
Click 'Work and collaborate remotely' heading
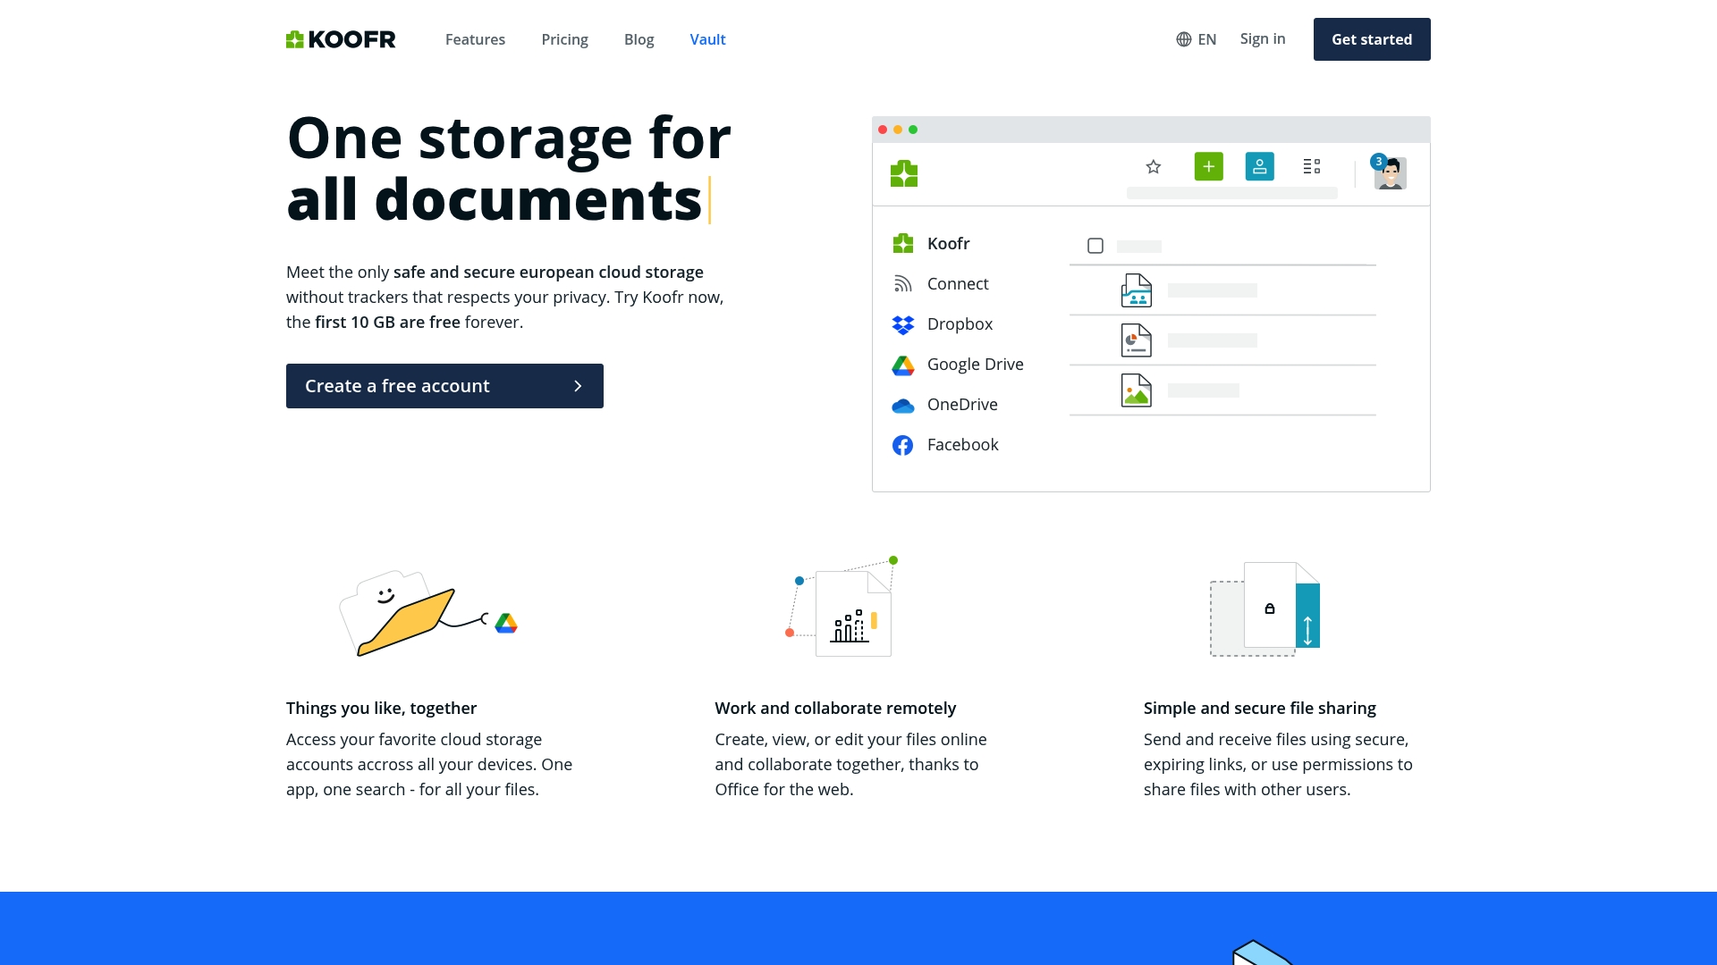(835, 708)
